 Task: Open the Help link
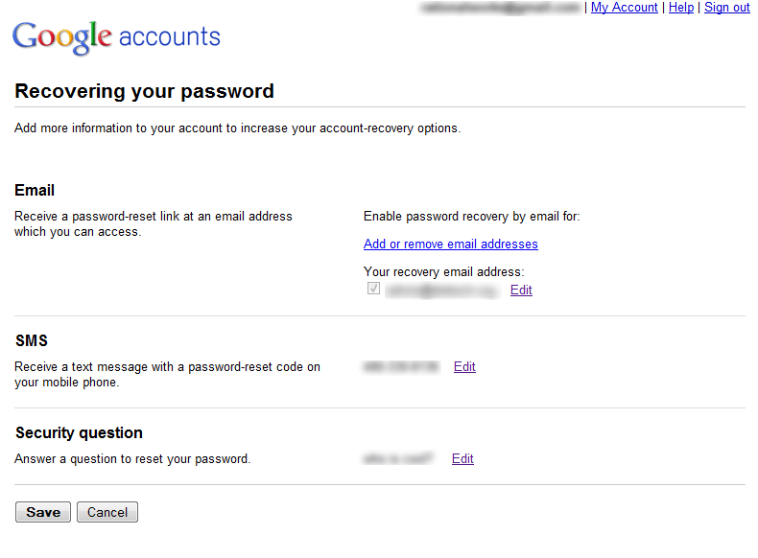681,8
